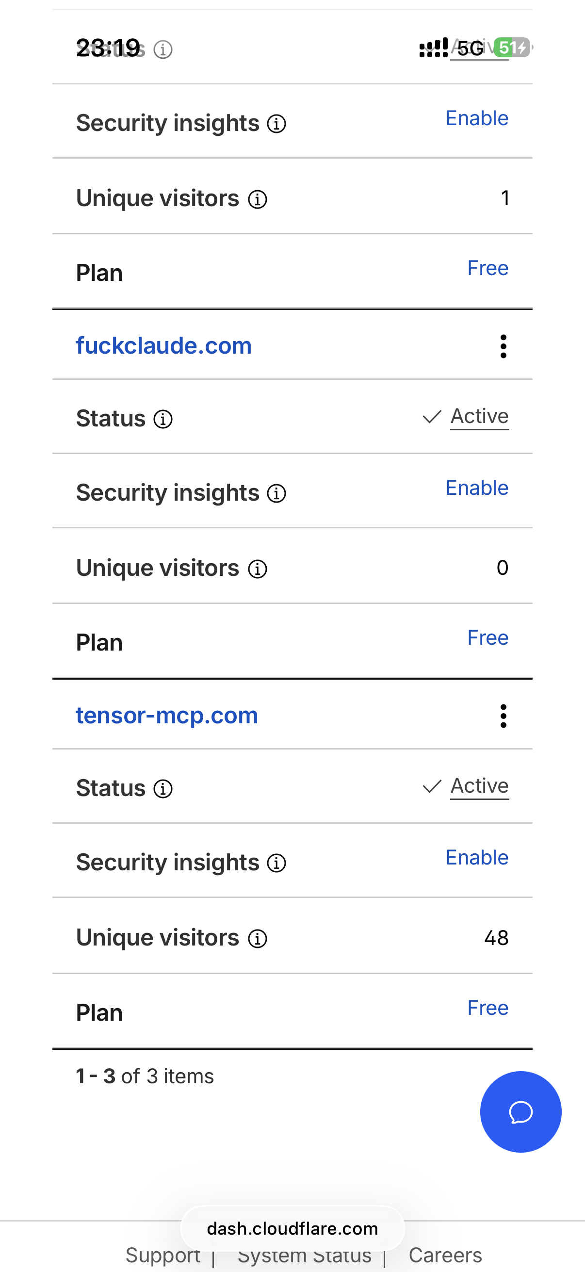Click info icon beside fuckclaude.com Status

(163, 419)
